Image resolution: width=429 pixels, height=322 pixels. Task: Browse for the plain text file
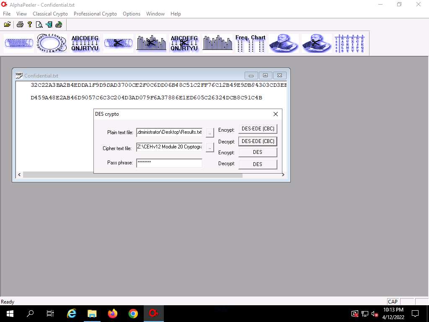(210, 132)
